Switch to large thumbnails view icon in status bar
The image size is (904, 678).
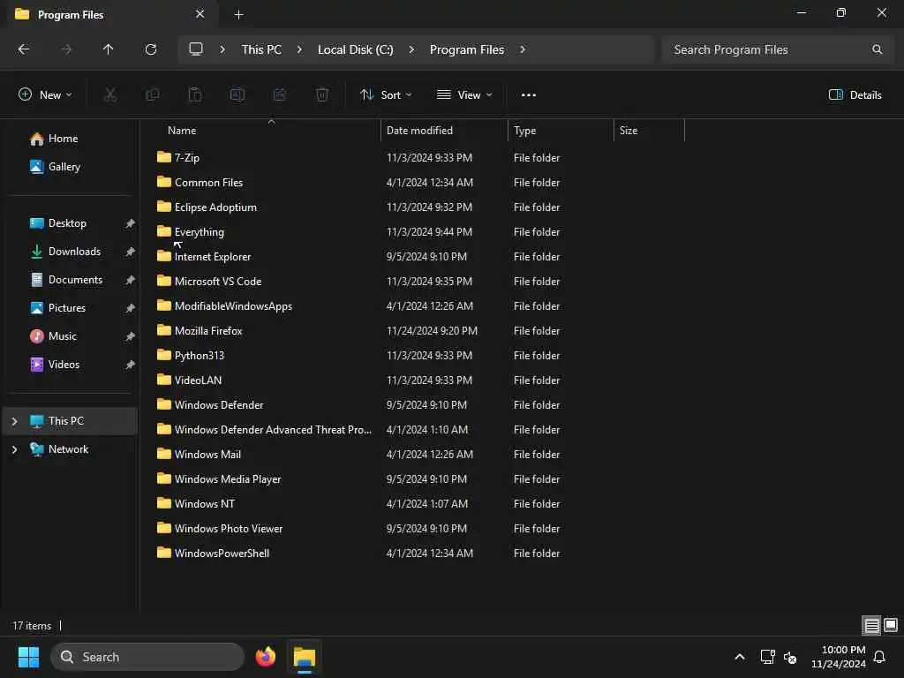tap(891, 625)
